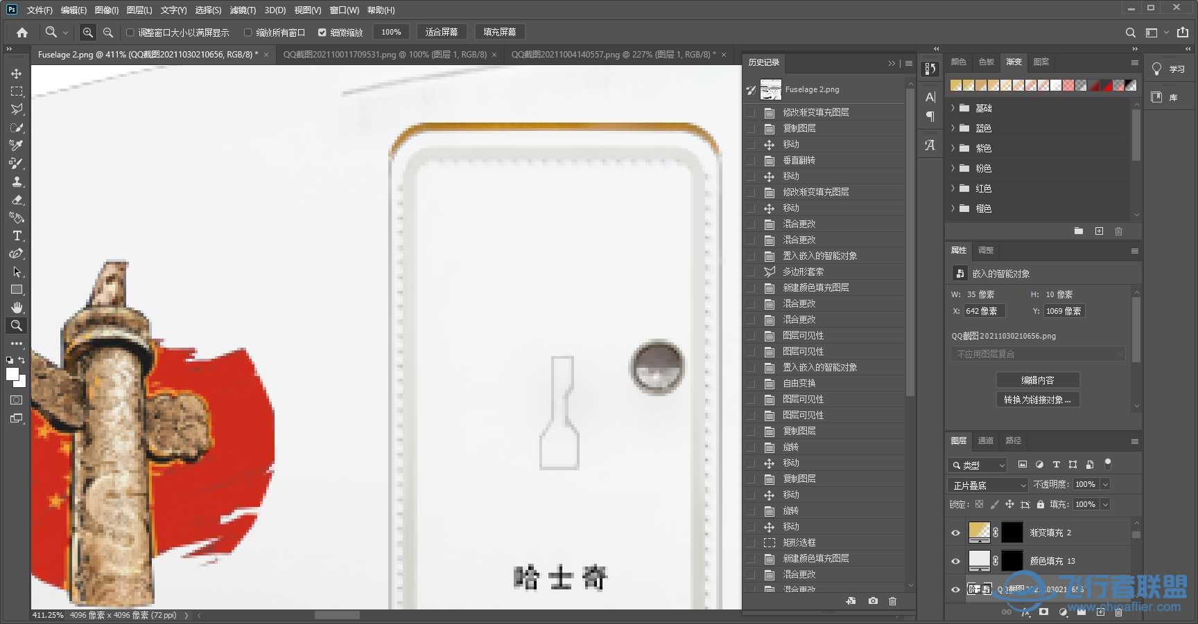Viewport: 1198px width, 624px height.
Task: Expand the 基础 gradient group
Action: click(954, 108)
